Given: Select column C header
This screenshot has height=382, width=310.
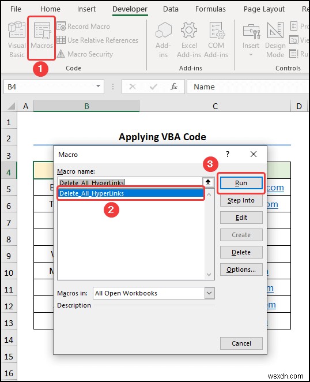Looking at the screenshot, I should [215, 106].
